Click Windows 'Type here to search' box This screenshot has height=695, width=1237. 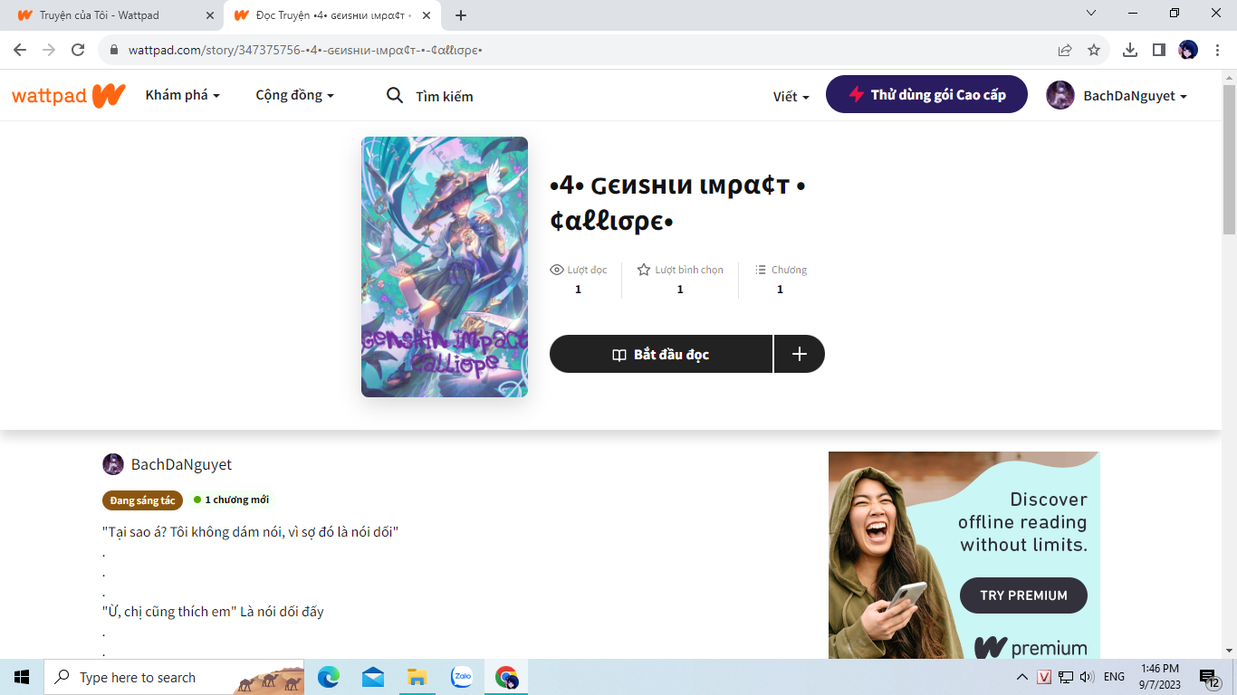[174, 677]
